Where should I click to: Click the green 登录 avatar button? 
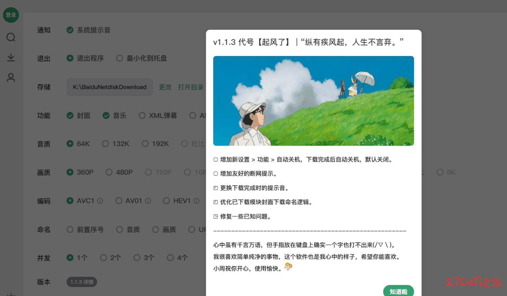click(x=11, y=15)
